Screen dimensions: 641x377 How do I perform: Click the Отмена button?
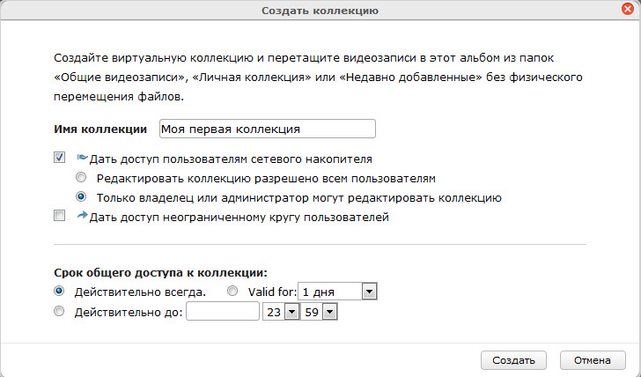pos(593,360)
